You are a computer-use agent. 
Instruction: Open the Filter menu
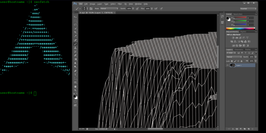(120, 4)
